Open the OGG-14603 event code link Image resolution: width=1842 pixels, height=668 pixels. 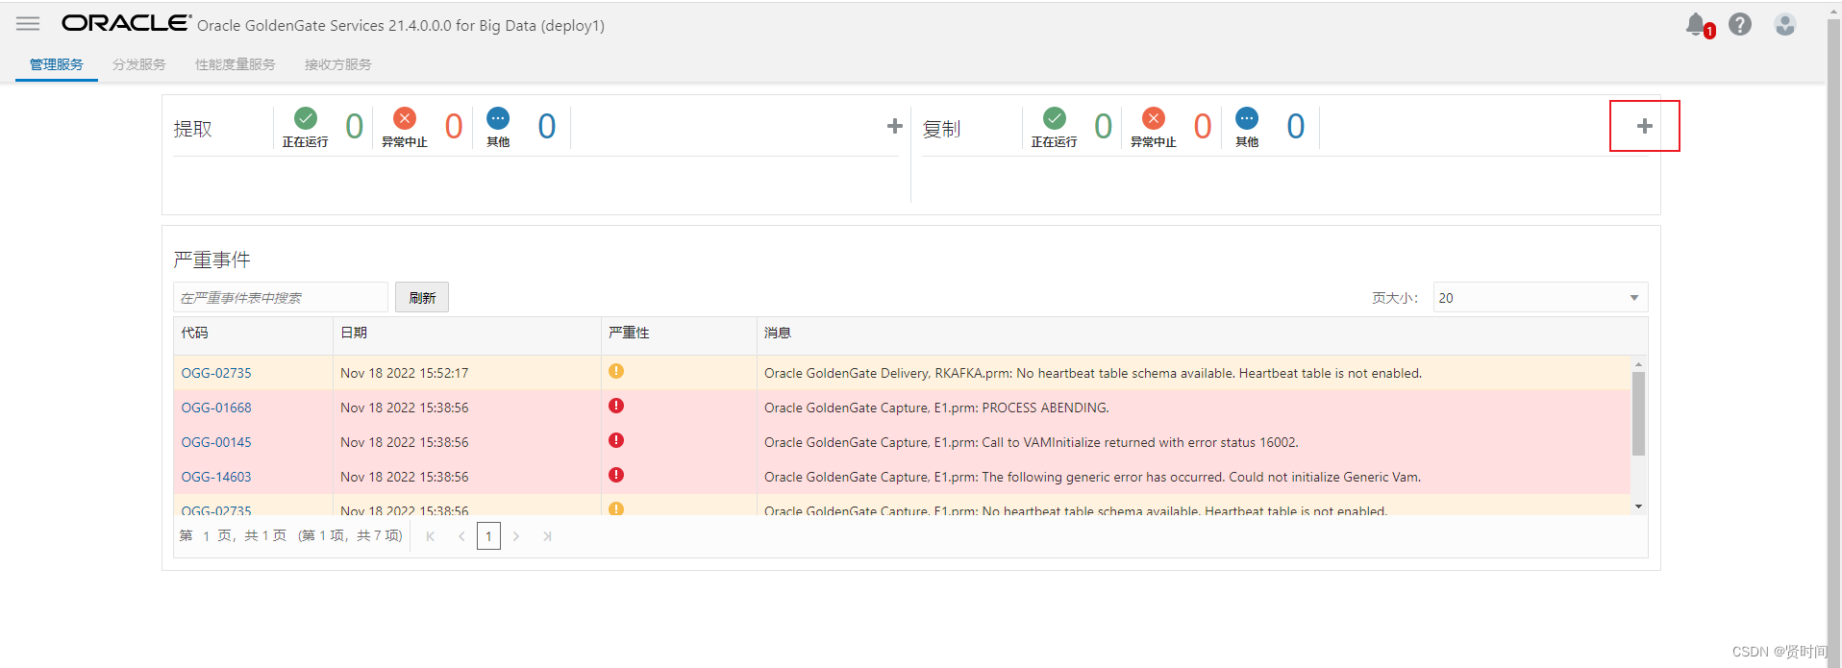(216, 477)
